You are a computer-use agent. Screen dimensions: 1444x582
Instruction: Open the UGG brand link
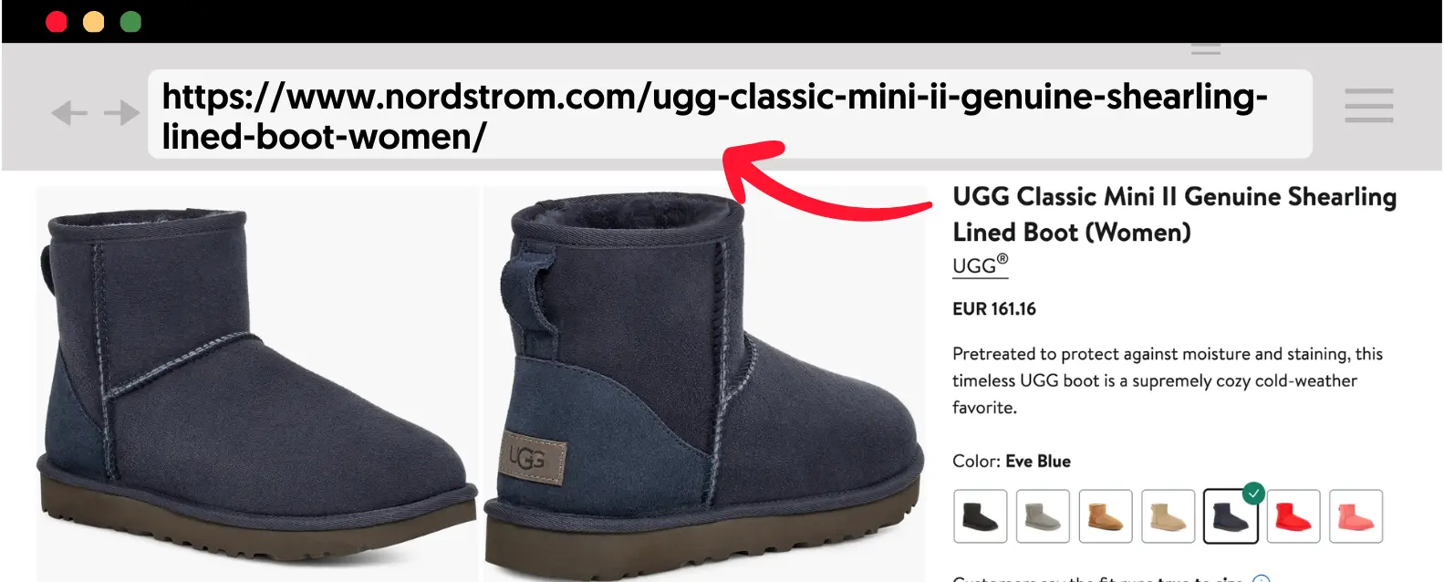(980, 265)
